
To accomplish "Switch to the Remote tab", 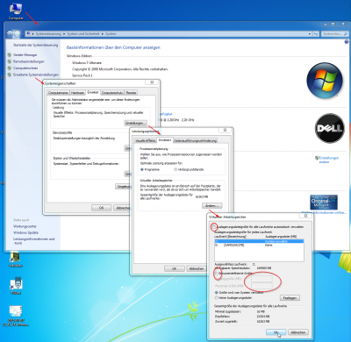I will coord(131,93).
